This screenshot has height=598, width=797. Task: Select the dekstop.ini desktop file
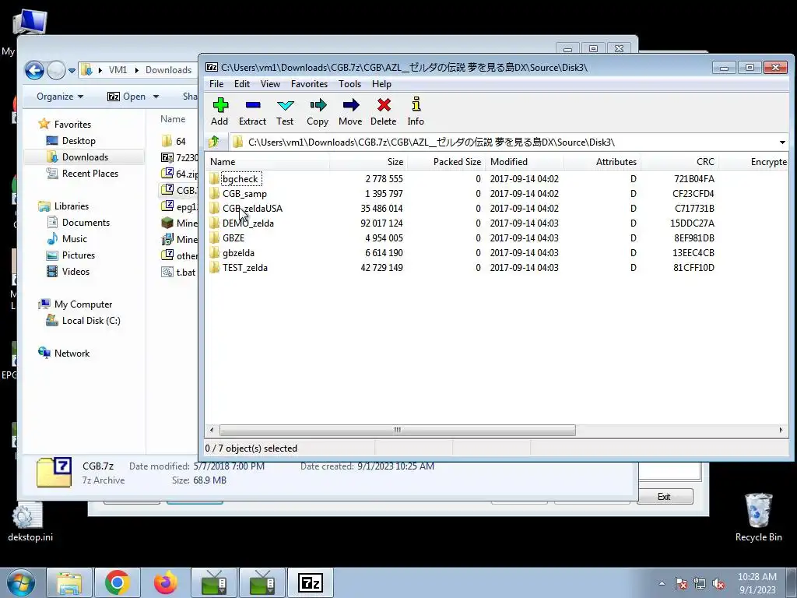click(x=30, y=522)
